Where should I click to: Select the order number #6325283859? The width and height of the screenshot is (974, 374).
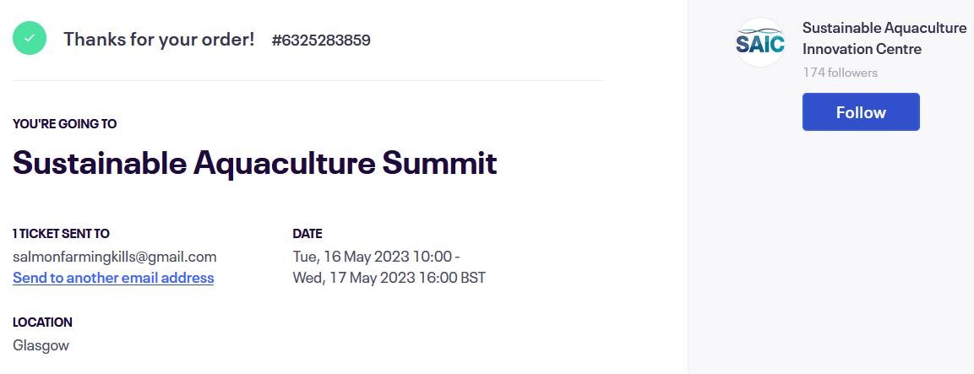click(321, 41)
